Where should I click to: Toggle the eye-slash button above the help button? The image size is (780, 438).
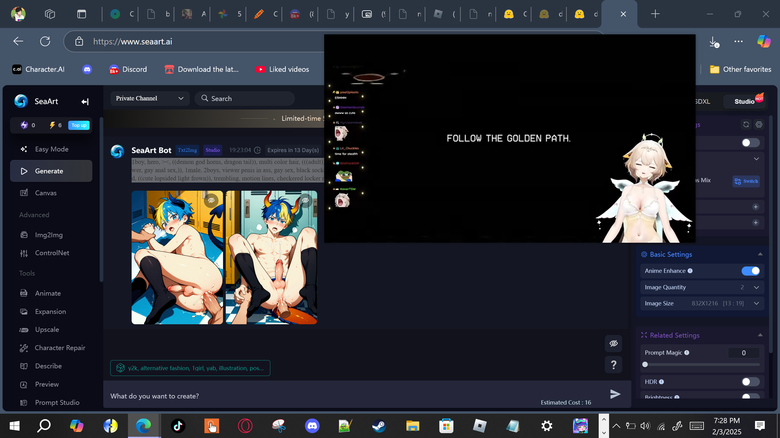click(614, 343)
